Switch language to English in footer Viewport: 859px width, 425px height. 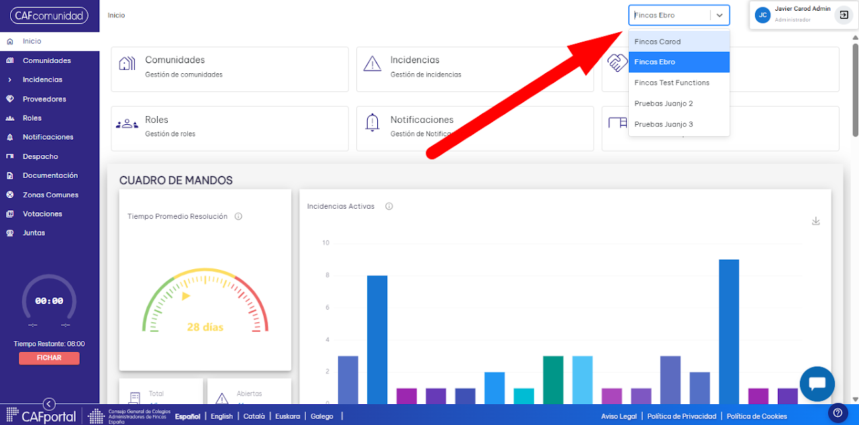pyautogui.click(x=221, y=416)
